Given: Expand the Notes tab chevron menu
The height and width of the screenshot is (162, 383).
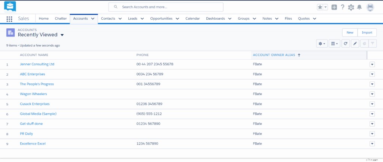Looking at the screenshot, I should pos(277,19).
